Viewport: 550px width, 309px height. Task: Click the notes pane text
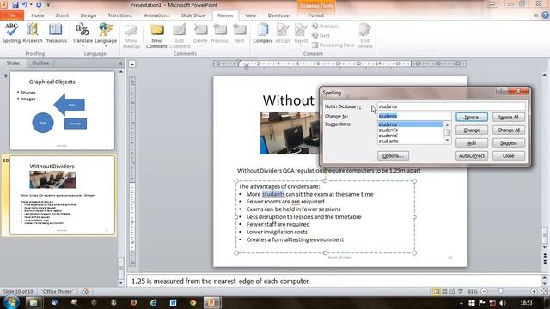[221, 281]
